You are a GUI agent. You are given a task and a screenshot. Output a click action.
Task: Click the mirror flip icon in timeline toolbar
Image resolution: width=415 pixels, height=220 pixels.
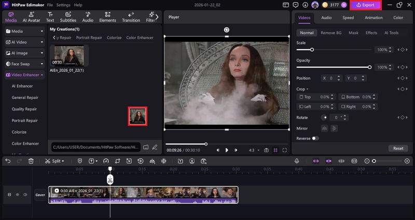pyautogui.click(x=152, y=161)
